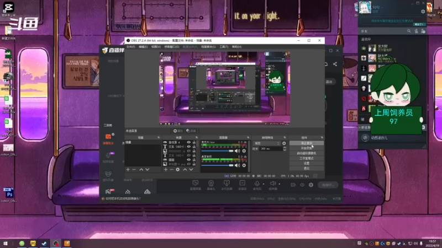Image resolution: width=442 pixels, height=248 pixels.
Task: Toggle the lock on the fifth source in the list
Action: pos(194,160)
